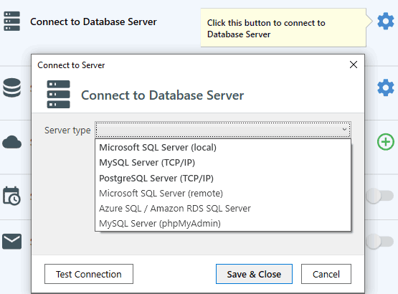Click the server icon in dialog header

tap(58, 95)
